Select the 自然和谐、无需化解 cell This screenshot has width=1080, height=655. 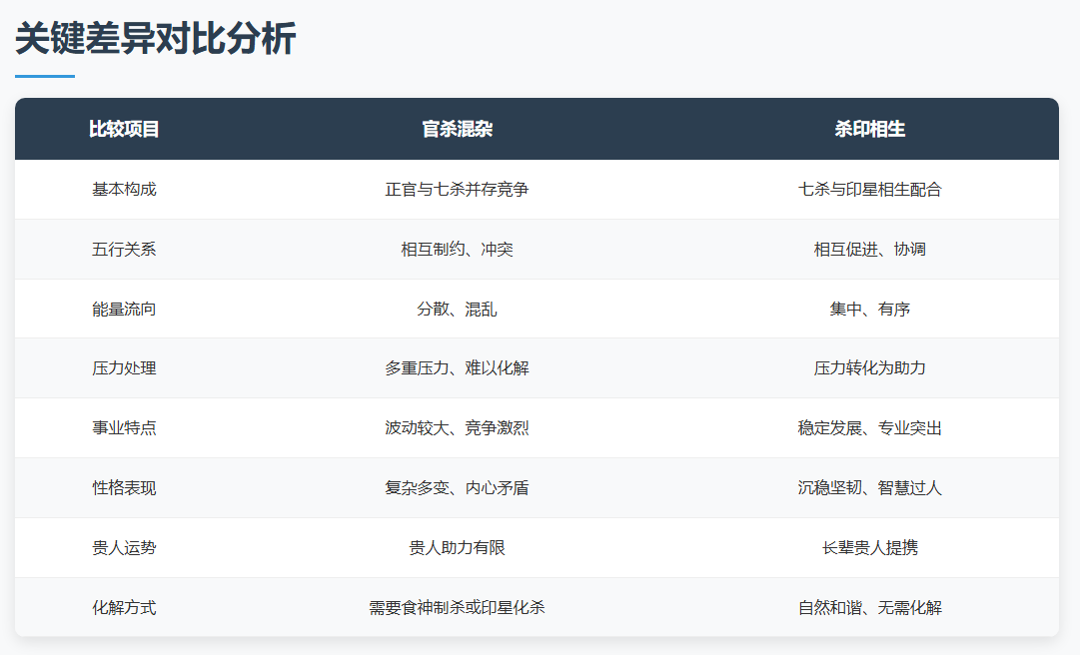[x=869, y=608]
